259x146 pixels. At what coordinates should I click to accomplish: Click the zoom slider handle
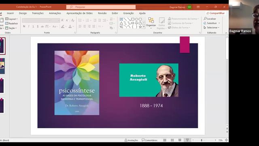pos(202,140)
